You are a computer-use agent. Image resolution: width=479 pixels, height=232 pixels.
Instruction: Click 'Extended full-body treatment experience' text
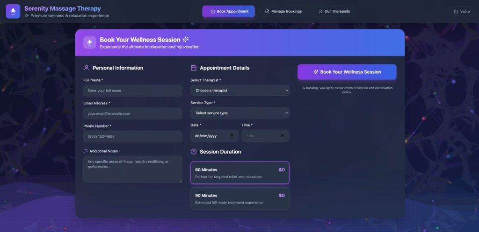pyautogui.click(x=229, y=203)
